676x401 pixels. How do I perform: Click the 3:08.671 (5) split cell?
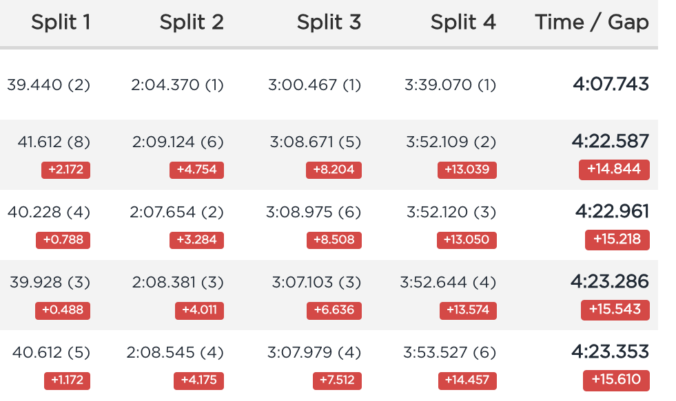click(x=315, y=142)
